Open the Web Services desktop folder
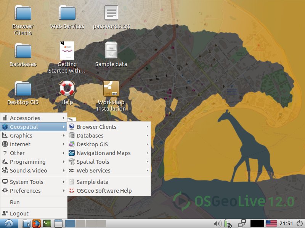The image size is (305, 228). [67, 13]
